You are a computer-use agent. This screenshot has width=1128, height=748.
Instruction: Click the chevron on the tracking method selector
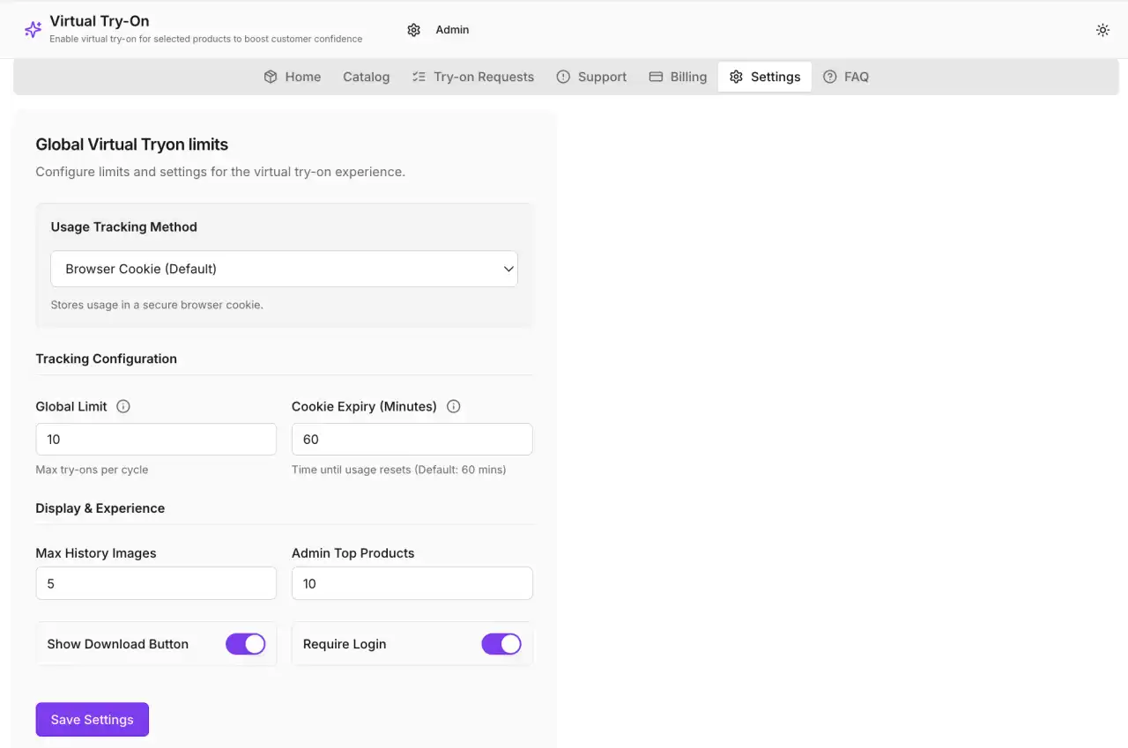coord(508,269)
